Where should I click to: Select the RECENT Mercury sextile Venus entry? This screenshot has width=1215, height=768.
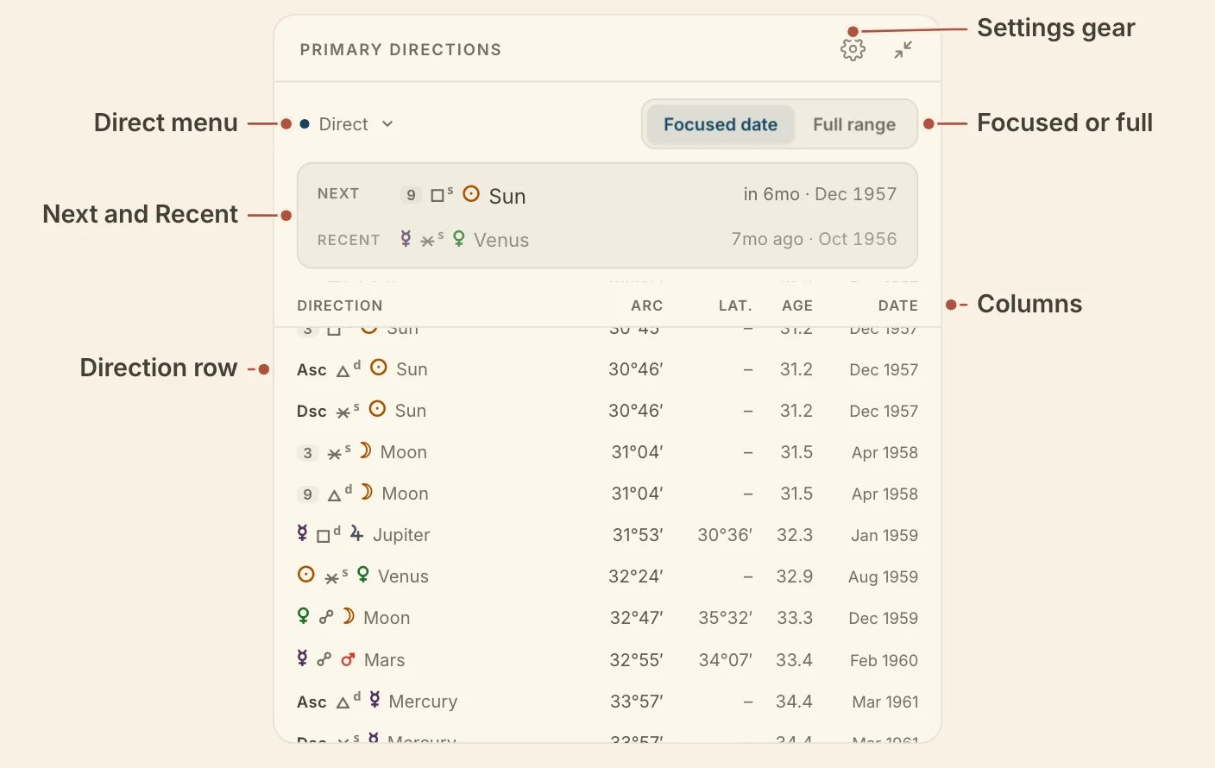tap(607, 239)
